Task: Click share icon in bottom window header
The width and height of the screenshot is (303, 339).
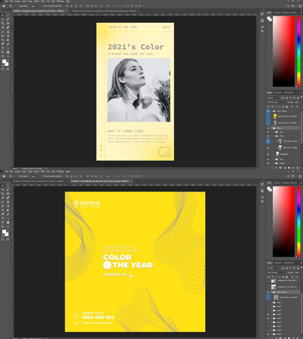Action: [300, 176]
